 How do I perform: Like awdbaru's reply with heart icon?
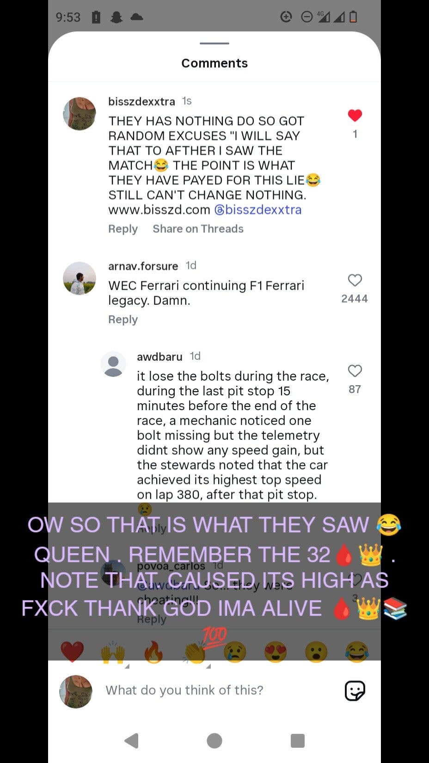point(355,371)
